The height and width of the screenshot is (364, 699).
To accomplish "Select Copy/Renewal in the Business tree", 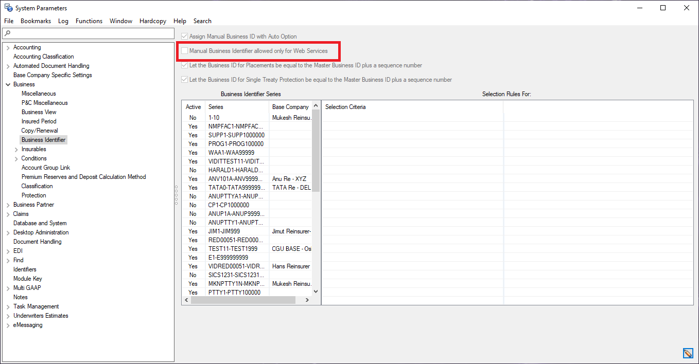I will [x=40, y=131].
